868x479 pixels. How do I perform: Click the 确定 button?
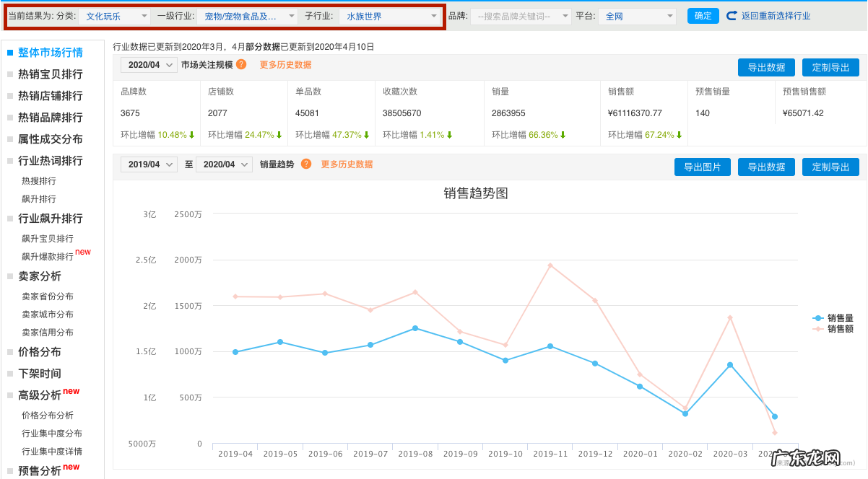[x=703, y=15]
